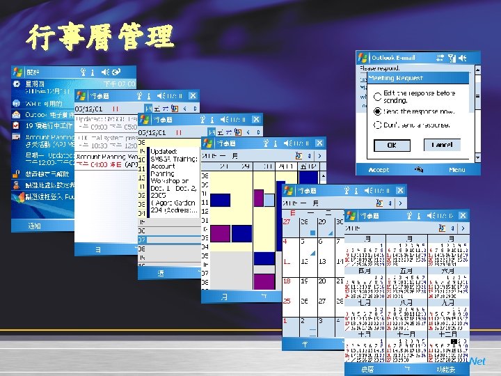Open calendar picker icon in agenda calendar toolbar
The height and width of the screenshot is (376, 501).
175,109
